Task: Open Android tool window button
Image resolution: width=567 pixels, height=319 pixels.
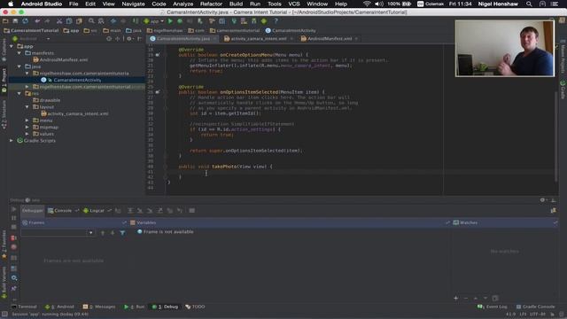Action: (60, 307)
